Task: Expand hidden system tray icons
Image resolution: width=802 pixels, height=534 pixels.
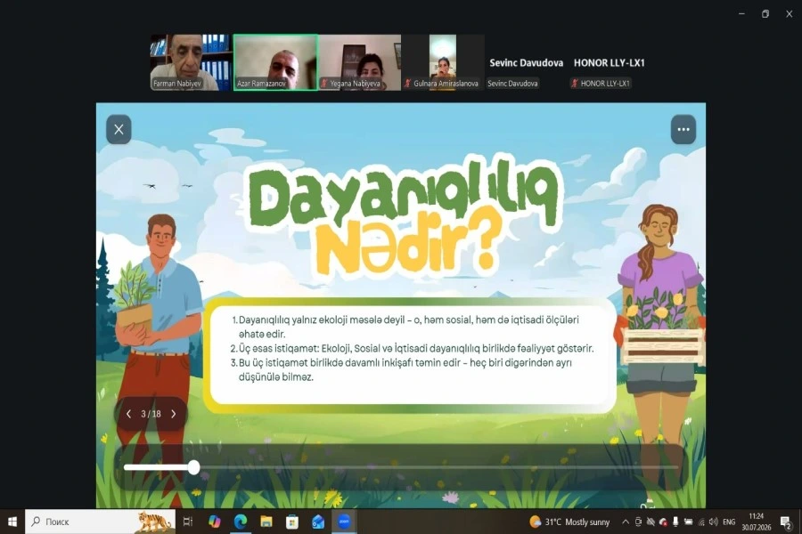Action: (625, 522)
